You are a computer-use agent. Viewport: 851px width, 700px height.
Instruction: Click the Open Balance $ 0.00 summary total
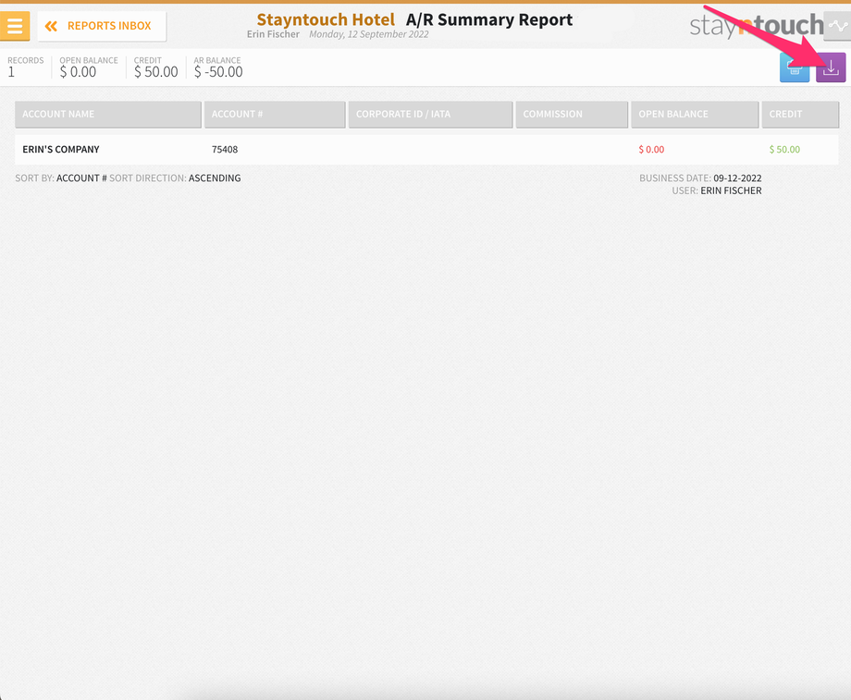tap(89, 68)
